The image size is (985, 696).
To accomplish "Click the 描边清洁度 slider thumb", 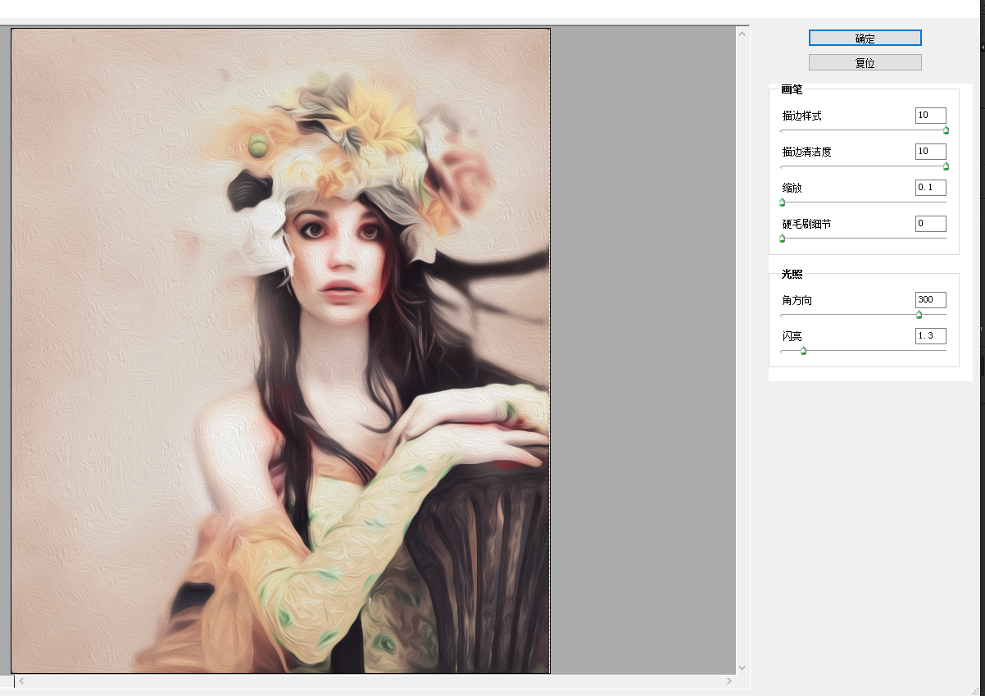I will point(946,166).
